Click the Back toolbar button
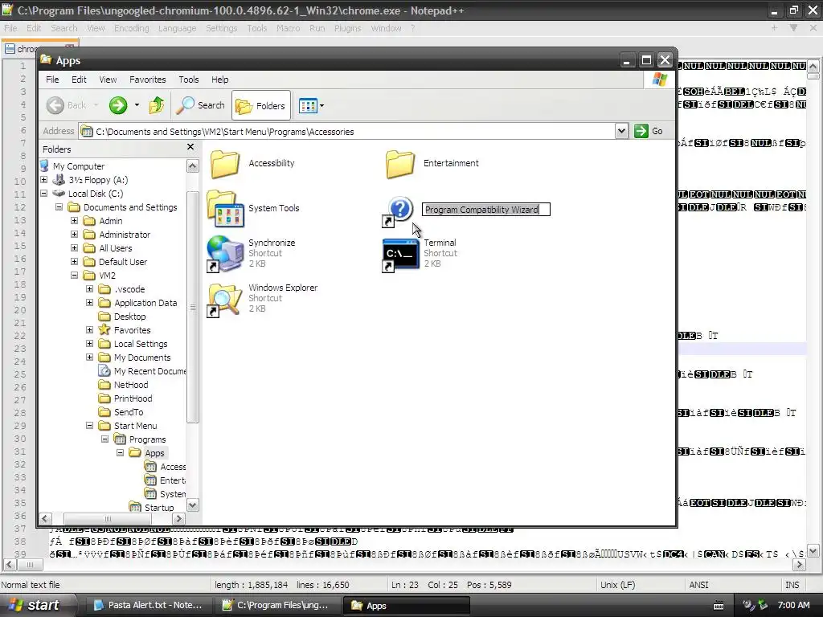 67,105
